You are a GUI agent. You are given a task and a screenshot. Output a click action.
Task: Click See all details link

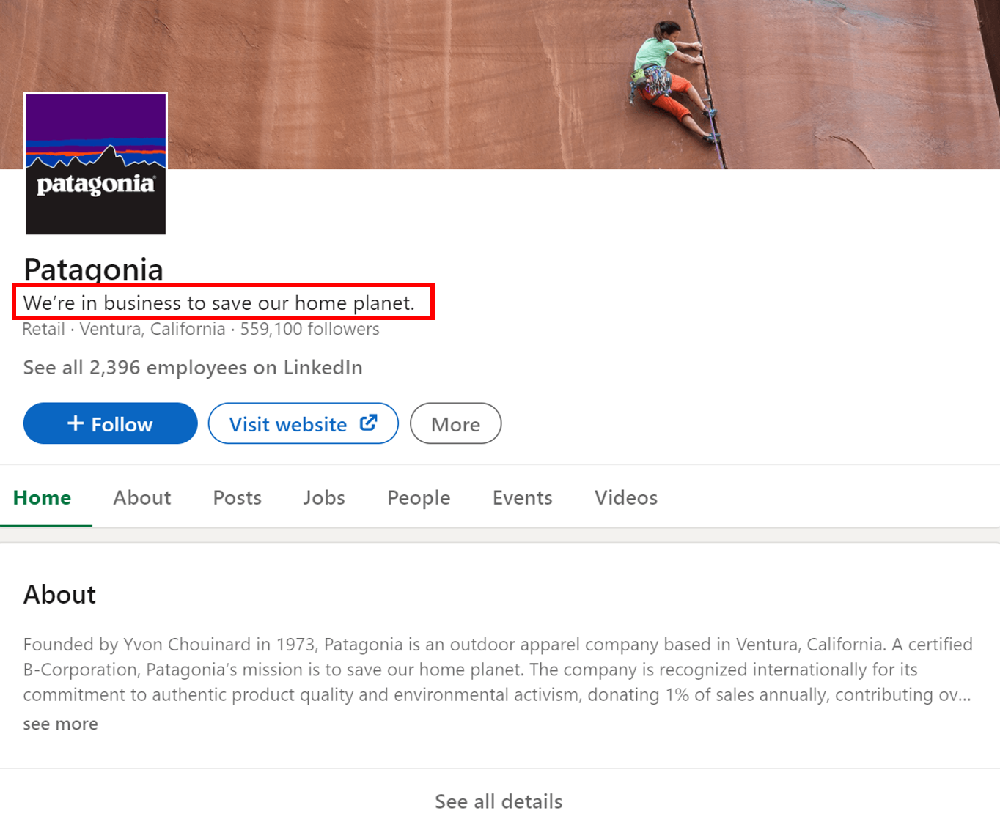pyautogui.click(x=499, y=801)
